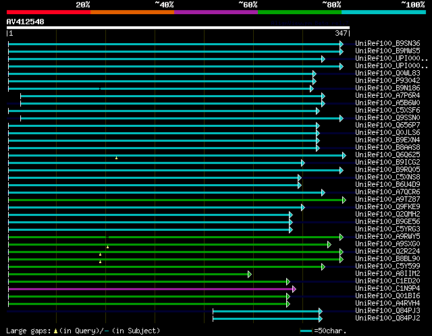Click the arrowhead ending the UniRef100_C5XSF6 alignment
Screen dimensions: 432x336
point(318,111)
